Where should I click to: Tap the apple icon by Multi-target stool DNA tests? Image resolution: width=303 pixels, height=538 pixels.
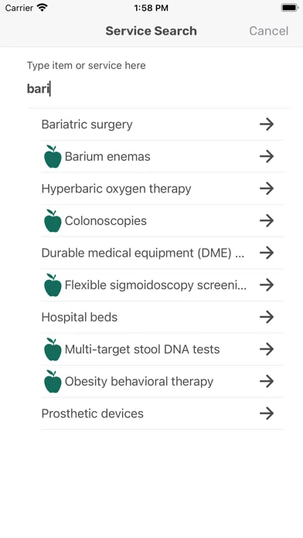(x=53, y=349)
